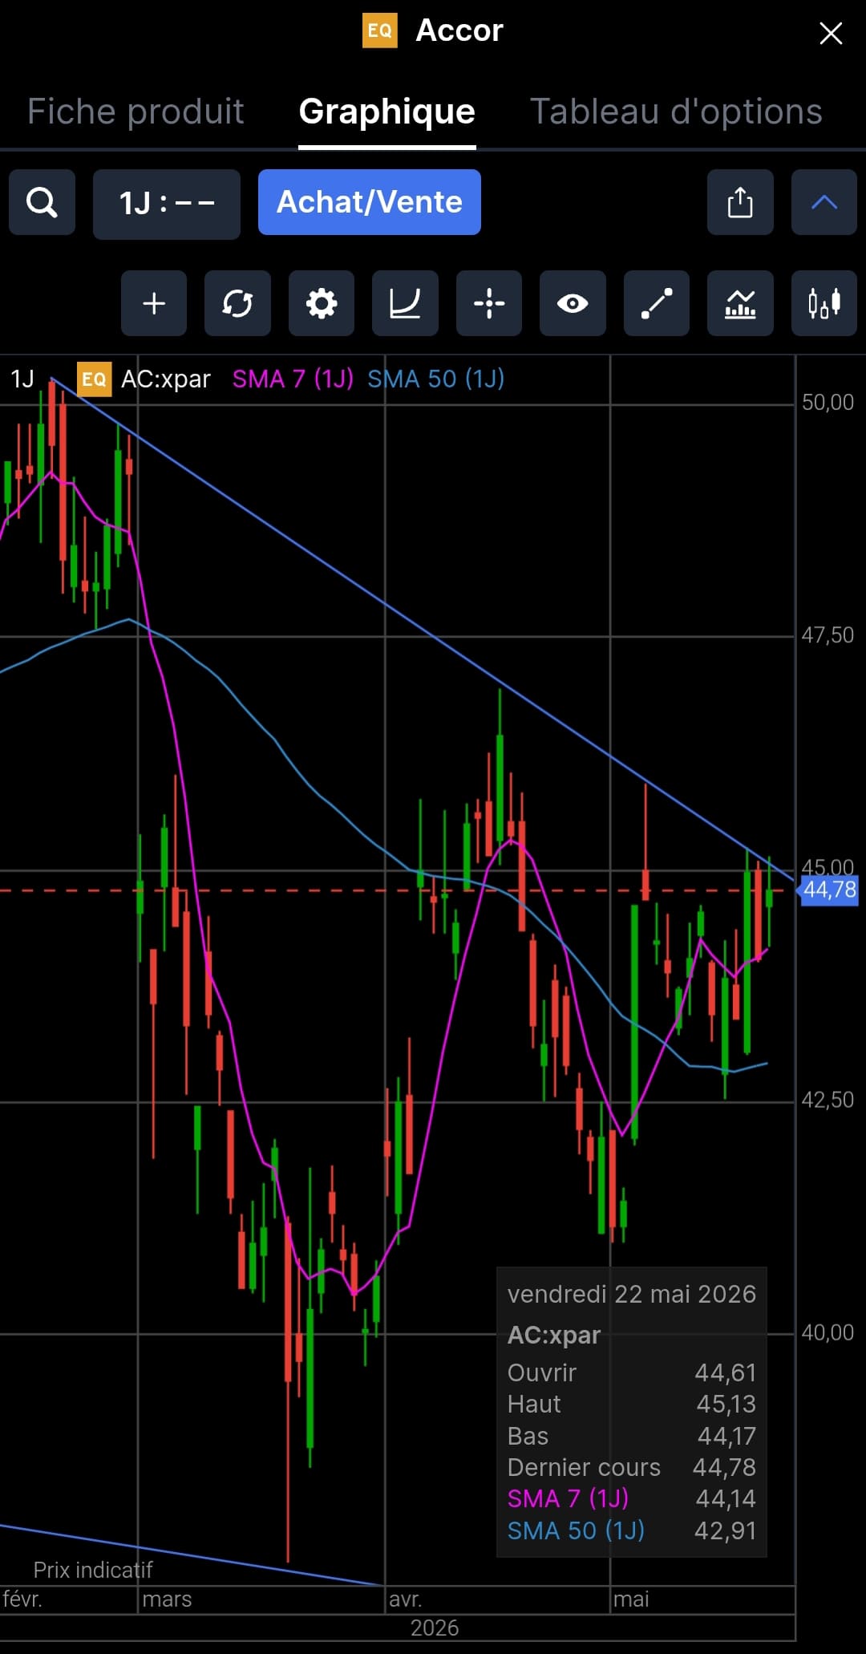Tap the Achat/Vente button

(x=370, y=202)
